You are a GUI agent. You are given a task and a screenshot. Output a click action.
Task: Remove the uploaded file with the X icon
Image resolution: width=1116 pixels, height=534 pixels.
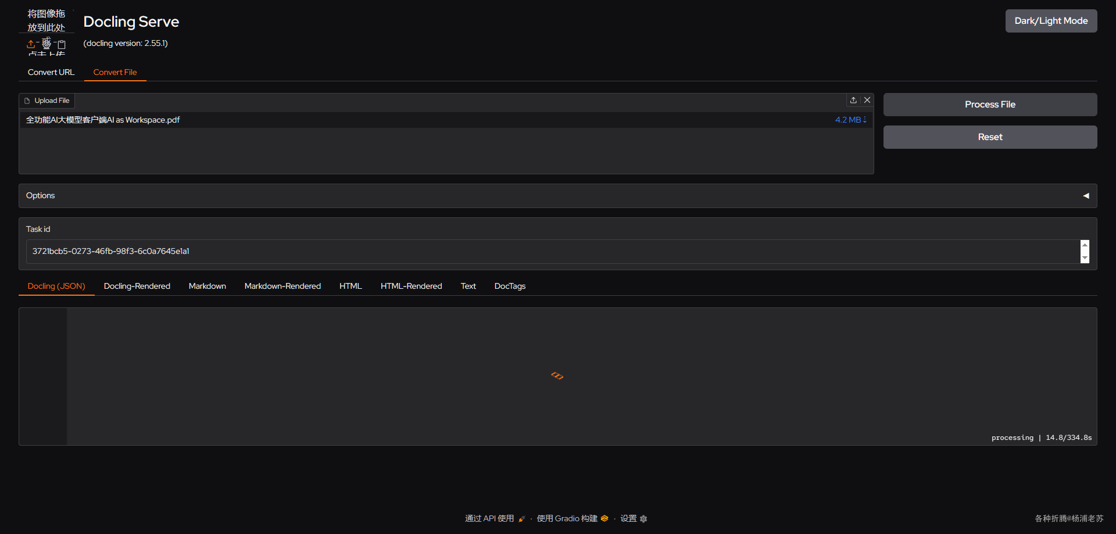(867, 100)
